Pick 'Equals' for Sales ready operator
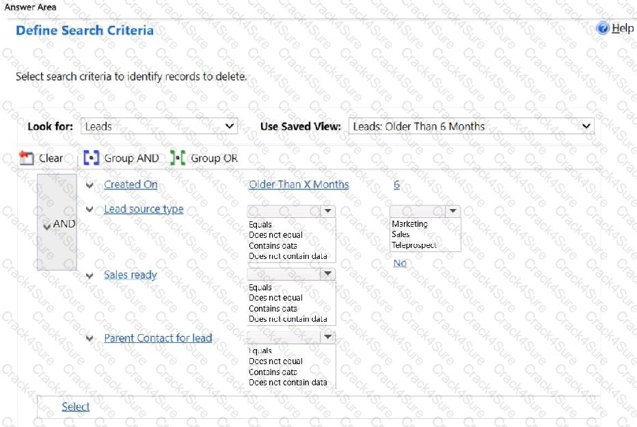Screen dimensions: 637x427 (260, 288)
